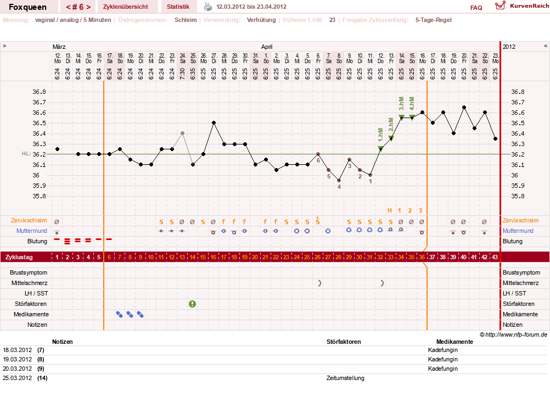The height and width of the screenshot is (396, 550).
Task: Click Mittelschmerz symbol on cycle day 32
Action: point(382,283)
